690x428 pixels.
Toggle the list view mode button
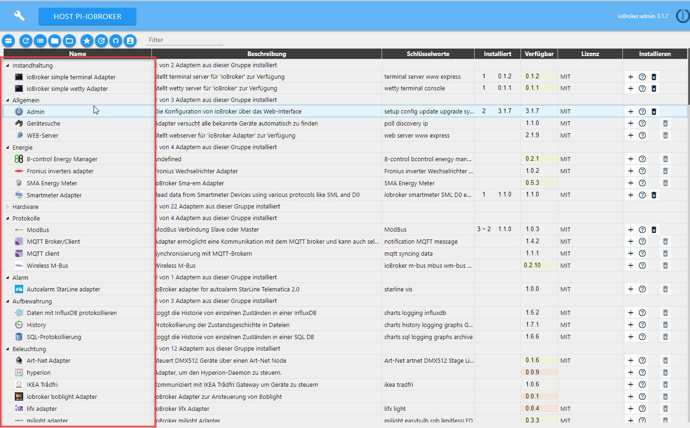click(40, 41)
